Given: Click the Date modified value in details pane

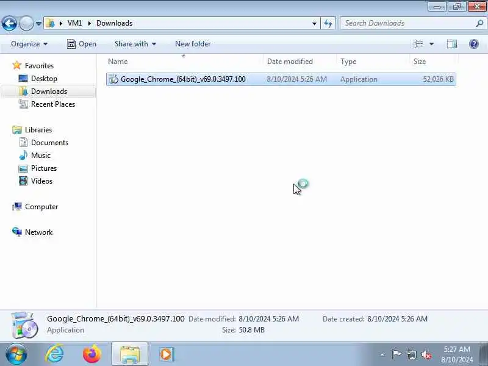Looking at the screenshot, I should (x=268, y=318).
